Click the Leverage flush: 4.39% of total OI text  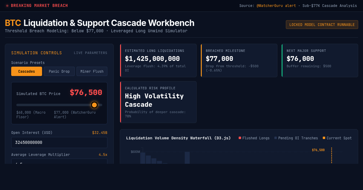[x=155, y=68]
